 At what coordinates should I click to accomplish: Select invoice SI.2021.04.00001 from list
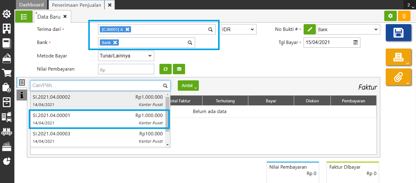[98, 119]
